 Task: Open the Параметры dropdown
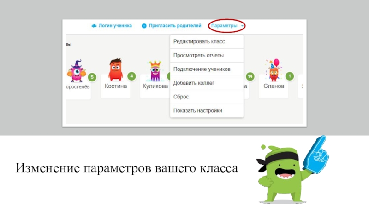coord(224,26)
